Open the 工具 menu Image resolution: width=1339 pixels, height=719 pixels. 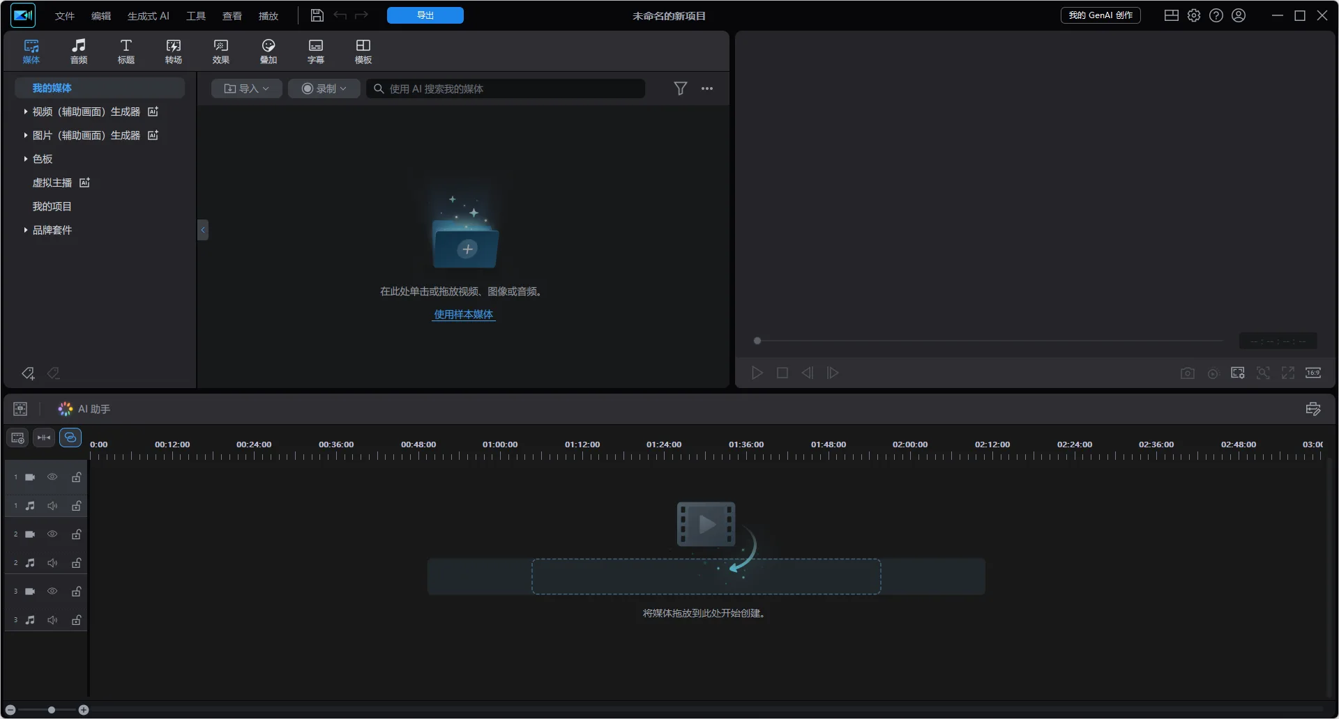(196, 15)
